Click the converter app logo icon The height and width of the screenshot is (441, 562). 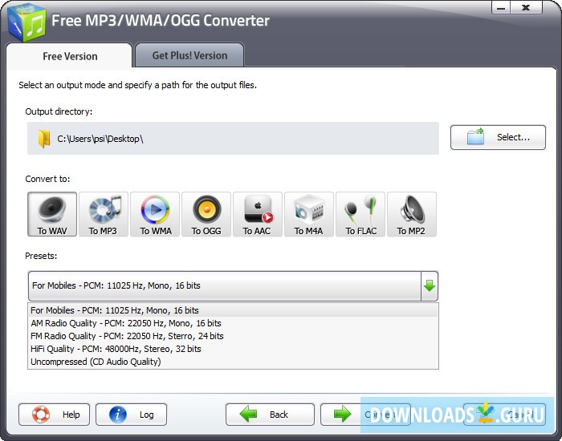[x=26, y=23]
